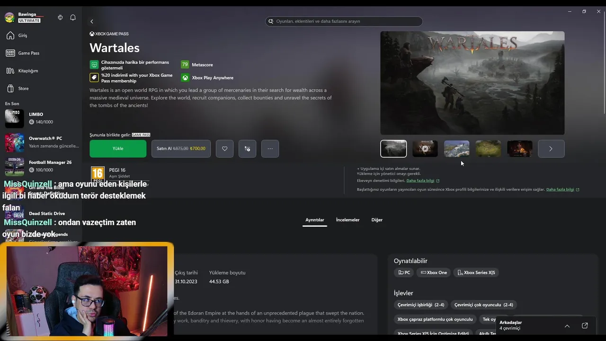Play the Xbox trailer video thumbnail

[425, 149]
